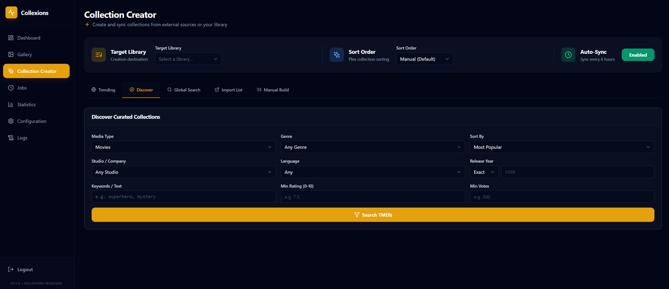Open Gallery in the sidebar

coord(37,55)
